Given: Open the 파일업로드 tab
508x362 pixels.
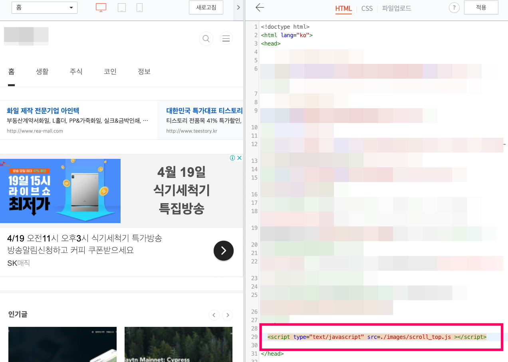Looking at the screenshot, I should point(397,8).
